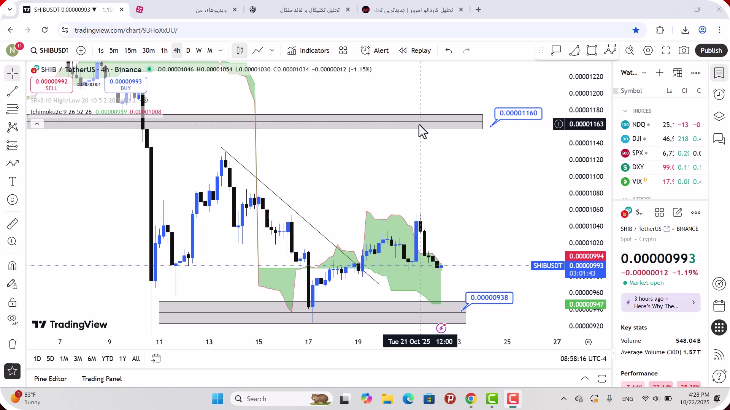The image size is (730, 410).
Task: Take a chart snapshot with camera
Action: point(684,50)
